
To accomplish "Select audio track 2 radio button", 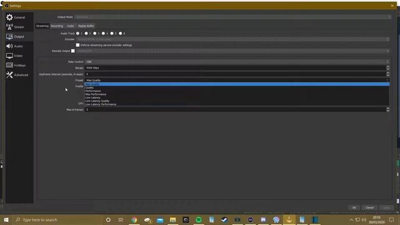I will pyautogui.click(x=86, y=33).
